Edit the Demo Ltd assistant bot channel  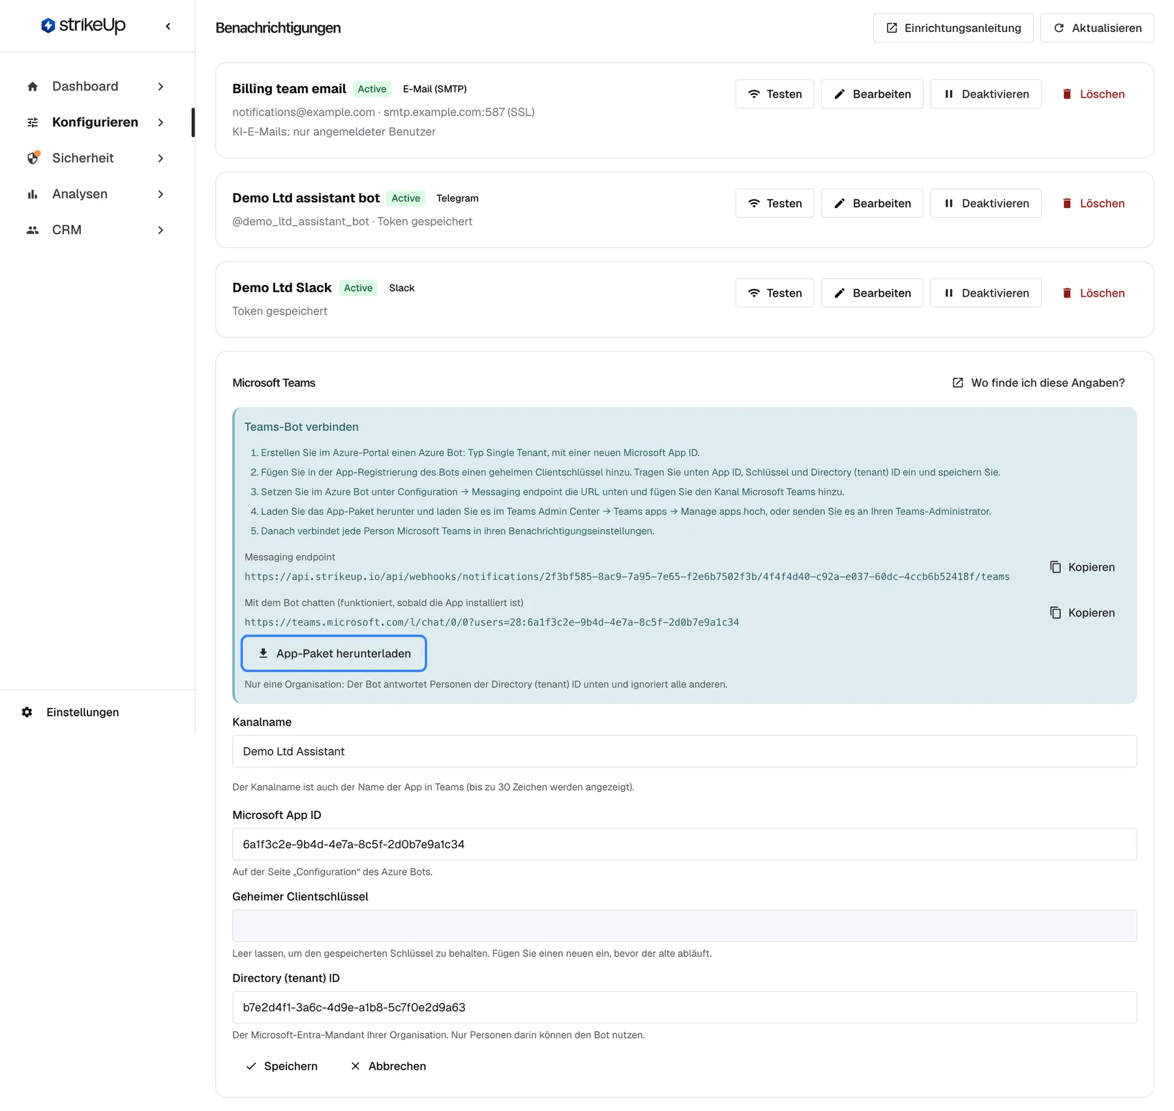coord(872,204)
